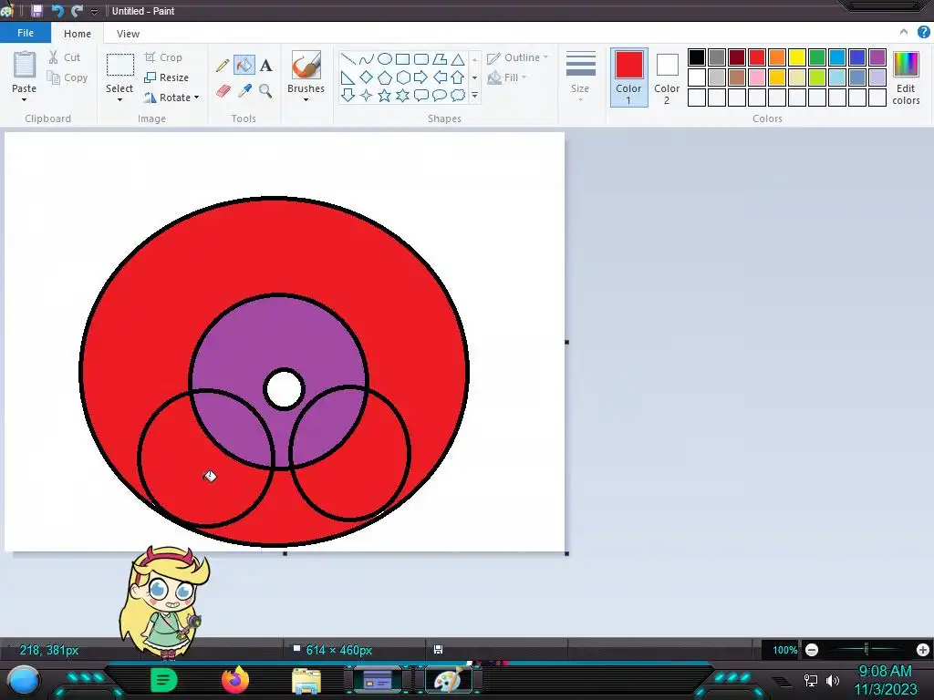Open the Size dropdown
934x700 pixels.
[x=580, y=77]
